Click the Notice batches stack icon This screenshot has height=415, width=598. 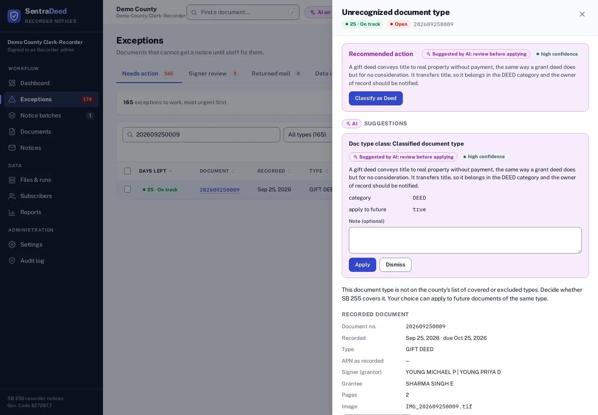pos(12,115)
